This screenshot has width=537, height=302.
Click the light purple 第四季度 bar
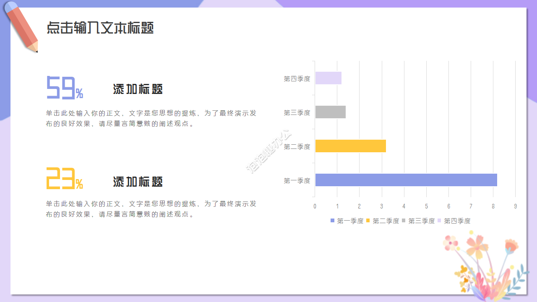(328, 78)
